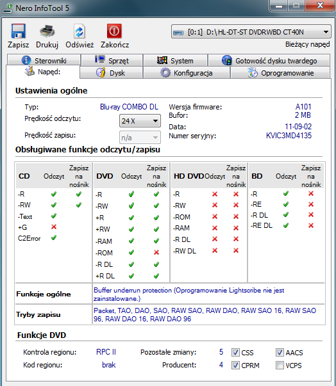
Task: Click the Tryby zapisu write modes list
Action: click(205, 314)
